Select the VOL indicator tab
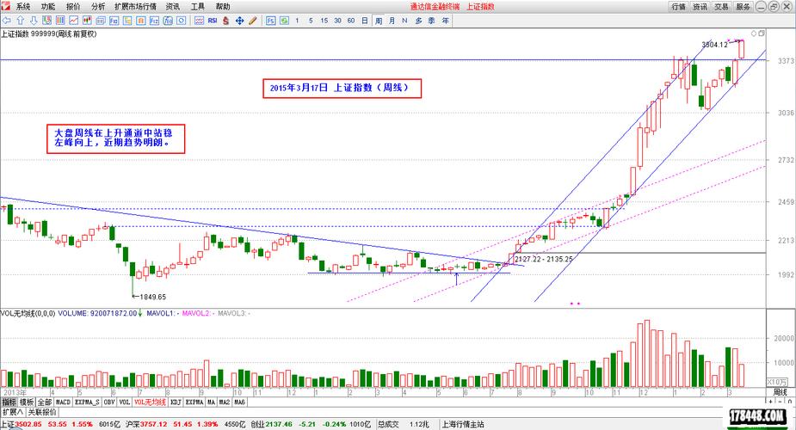 pyautogui.click(x=125, y=402)
